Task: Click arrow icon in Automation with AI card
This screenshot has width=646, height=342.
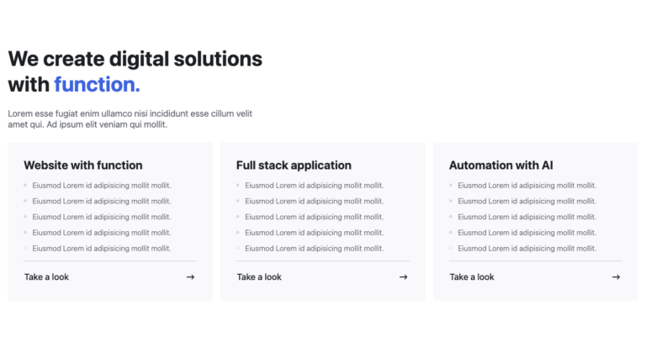Action: (x=616, y=277)
